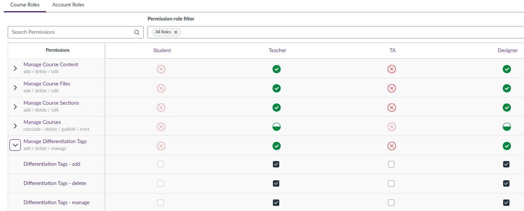Click Designer's Manage Differentiation Tags check icon

pyautogui.click(x=507, y=146)
